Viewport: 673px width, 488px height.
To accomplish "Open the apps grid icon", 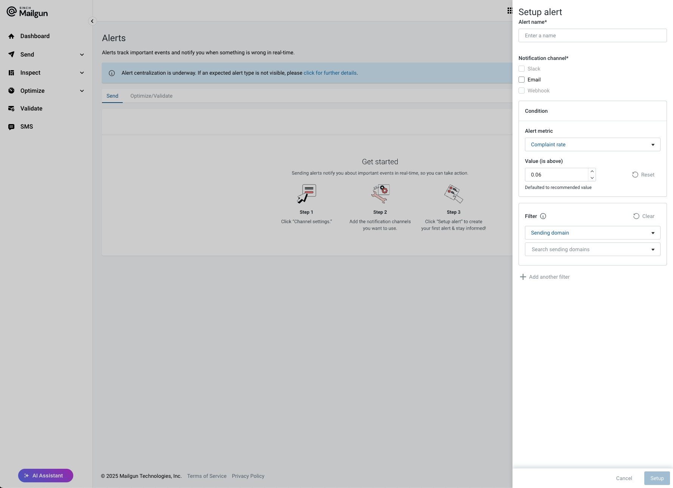I will (510, 11).
